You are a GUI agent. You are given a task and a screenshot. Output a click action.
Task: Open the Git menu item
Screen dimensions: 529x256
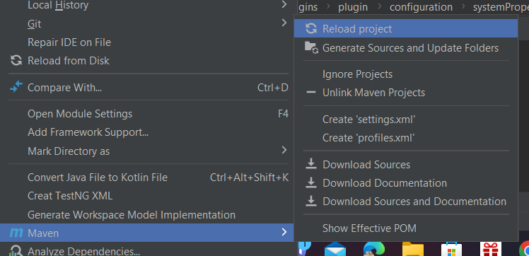[x=147, y=23]
